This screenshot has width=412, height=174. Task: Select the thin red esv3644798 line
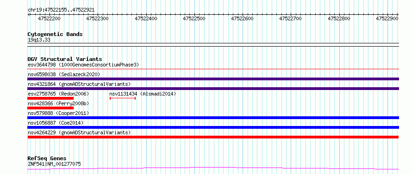[x=213, y=69]
